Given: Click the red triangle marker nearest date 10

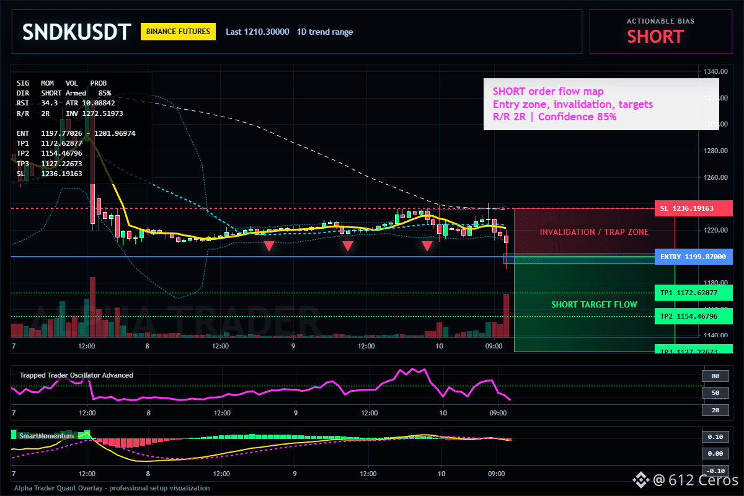Looking at the screenshot, I should 427,246.
